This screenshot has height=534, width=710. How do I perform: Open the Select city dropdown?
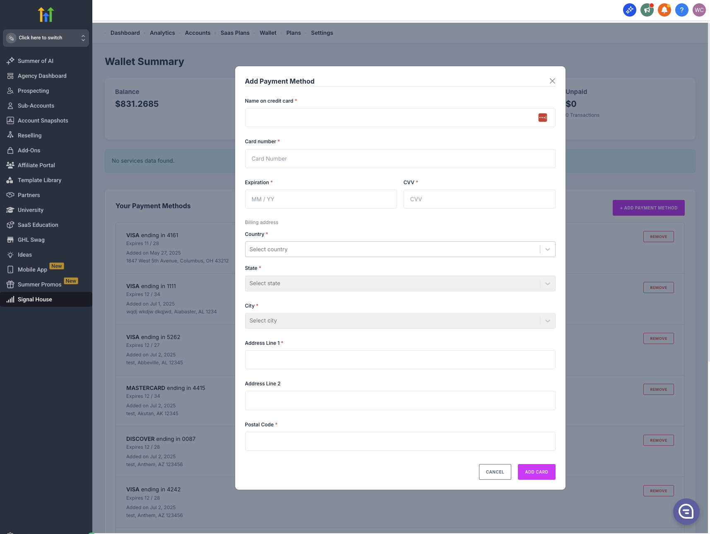(400, 321)
